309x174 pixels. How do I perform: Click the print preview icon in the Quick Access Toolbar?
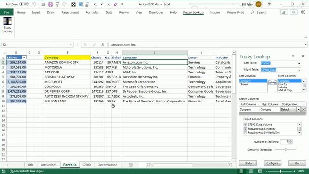(x=87, y=4)
